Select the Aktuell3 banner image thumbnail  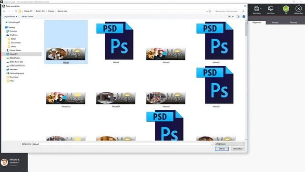(x=166, y=98)
